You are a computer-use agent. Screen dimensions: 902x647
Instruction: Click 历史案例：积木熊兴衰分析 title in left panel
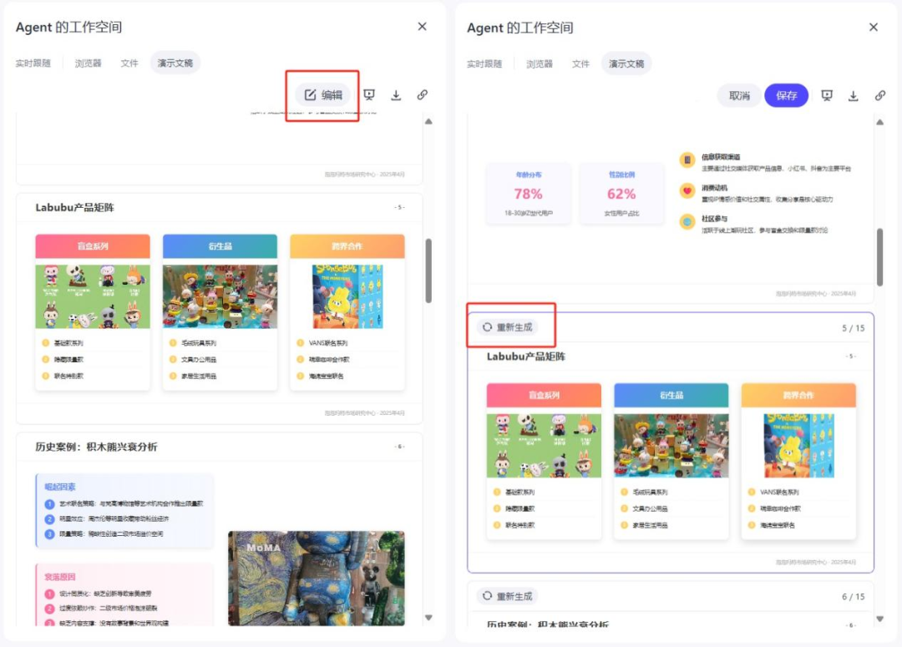[x=96, y=447]
